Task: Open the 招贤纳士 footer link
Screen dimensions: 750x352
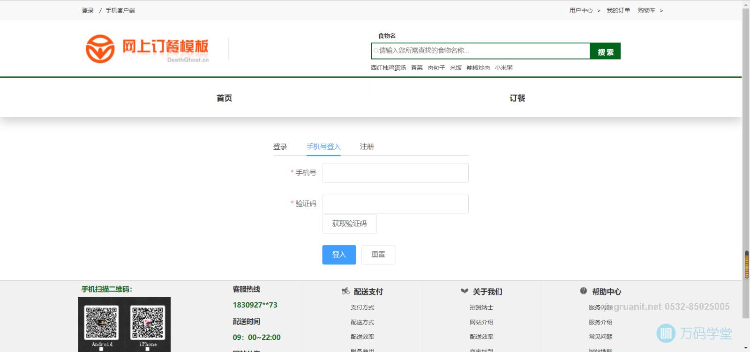Action: pyautogui.click(x=481, y=308)
